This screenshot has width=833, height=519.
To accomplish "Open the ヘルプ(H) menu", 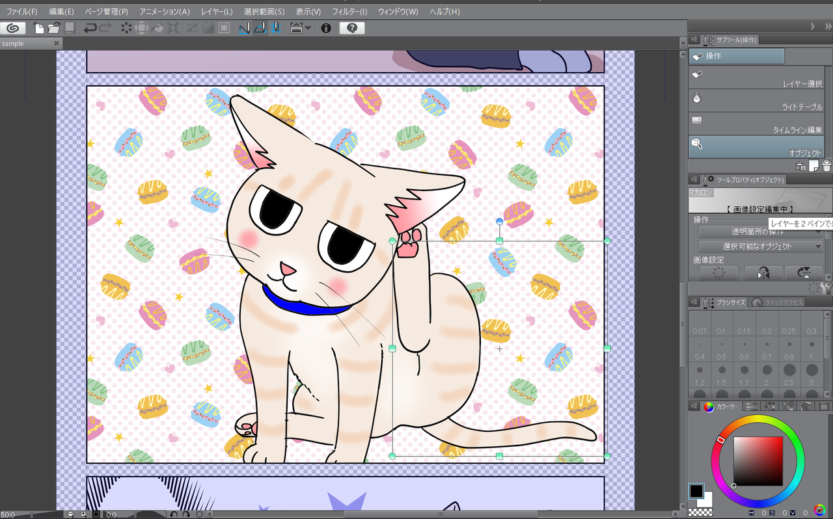I will point(444,12).
